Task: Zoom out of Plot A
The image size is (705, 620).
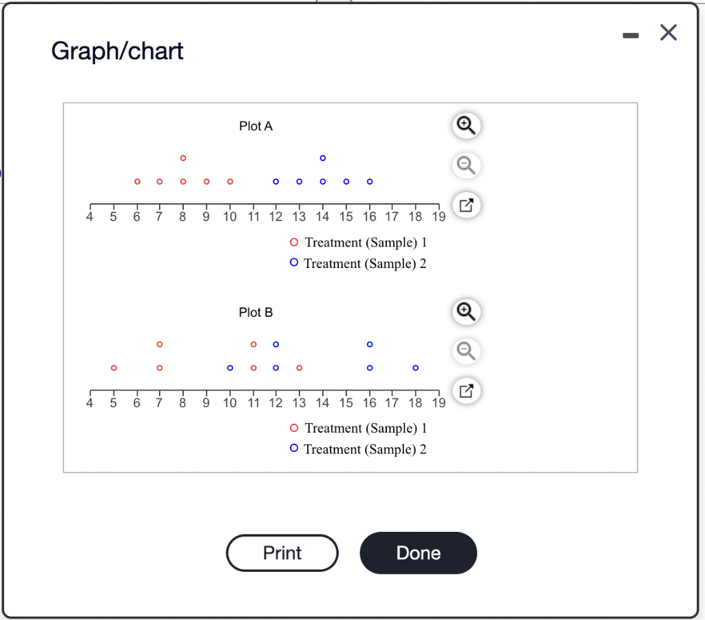Action: click(x=466, y=165)
